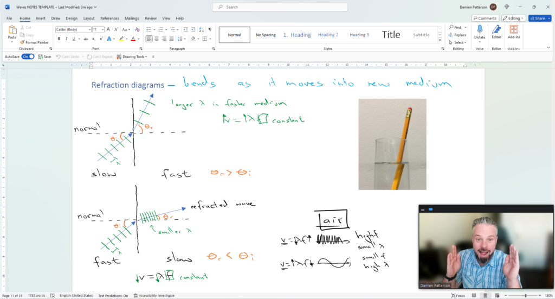Apply Bold formatting

click(x=59, y=39)
